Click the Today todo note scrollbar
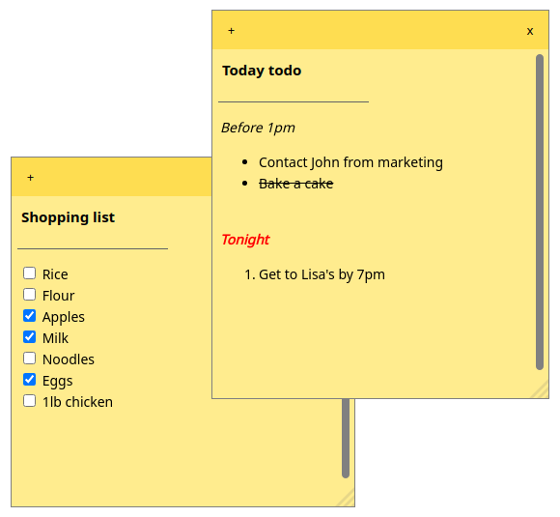The height and width of the screenshot is (517, 560). click(540, 212)
